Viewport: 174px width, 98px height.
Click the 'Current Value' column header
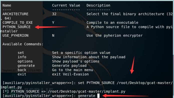point(66,5)
